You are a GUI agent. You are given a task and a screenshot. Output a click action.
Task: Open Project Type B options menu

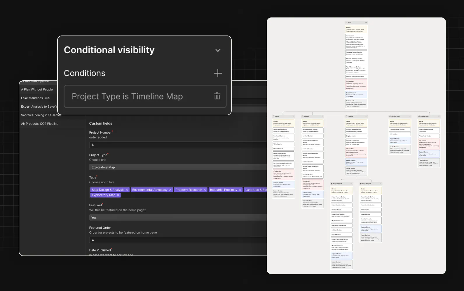381,184
